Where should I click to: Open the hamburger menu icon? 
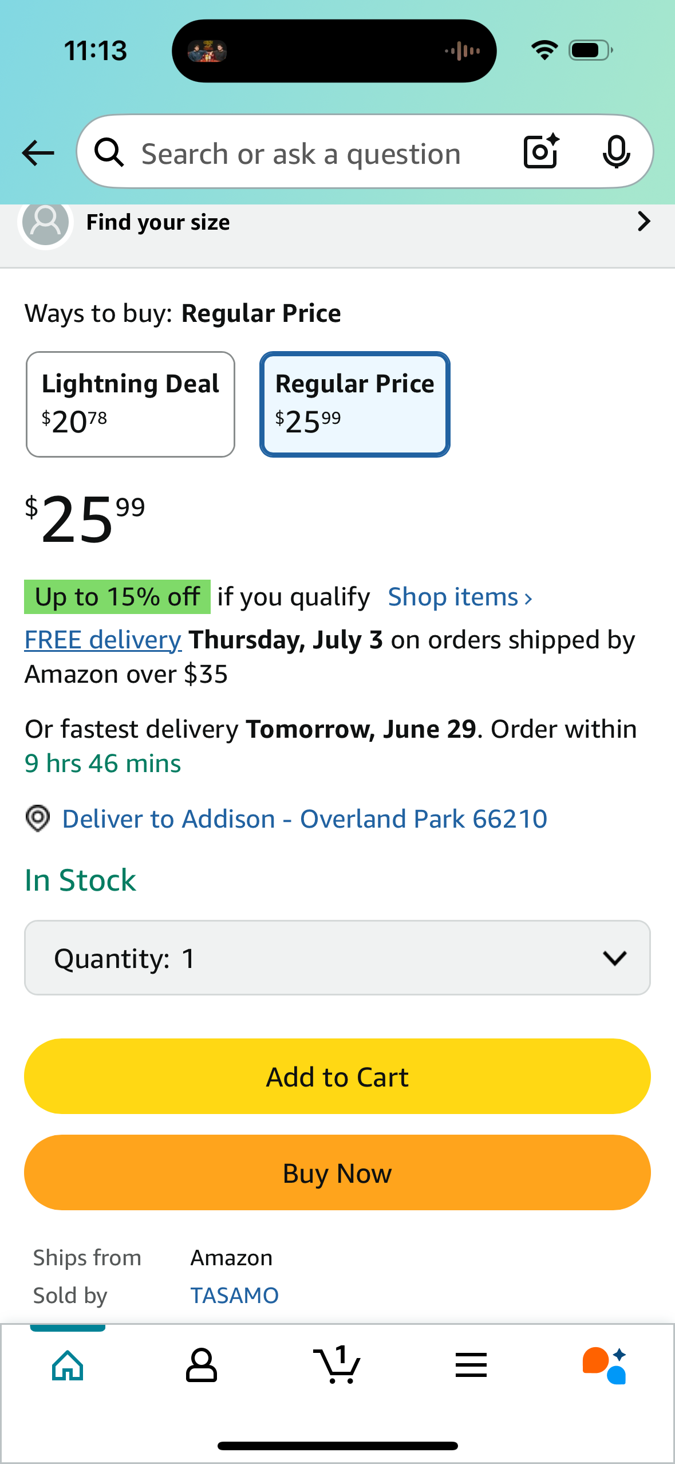click(x=471, y=1365)
